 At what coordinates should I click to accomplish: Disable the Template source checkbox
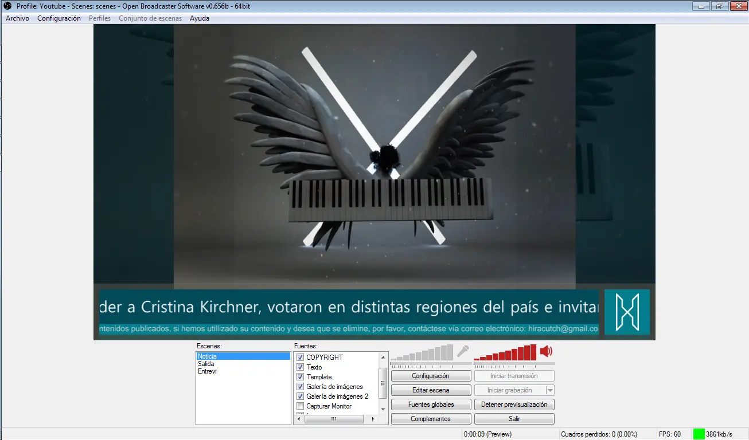pyautogui.click(x=300, y=377)
